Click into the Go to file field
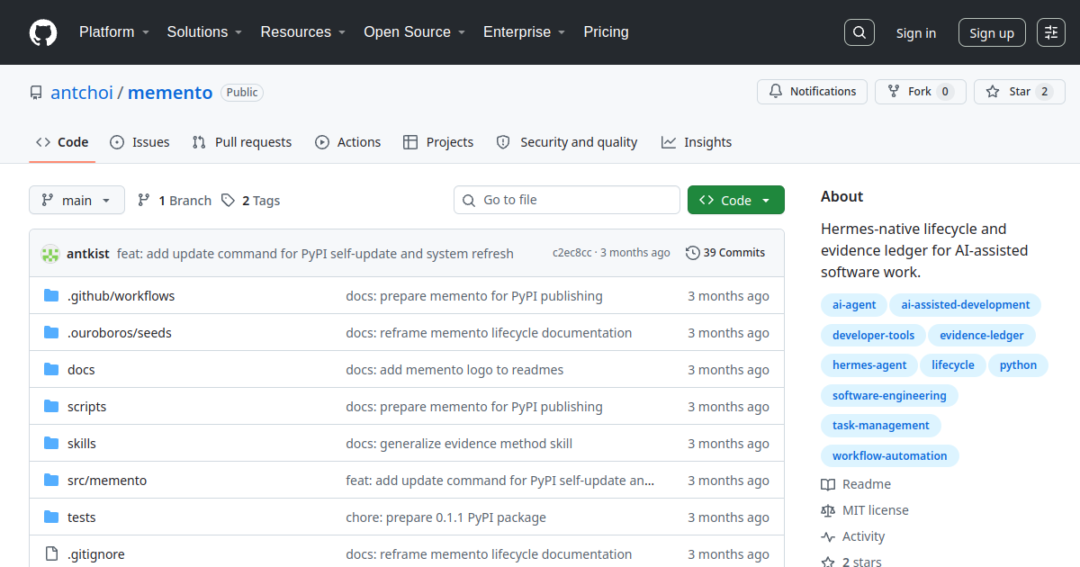 [x=567, y=200]
